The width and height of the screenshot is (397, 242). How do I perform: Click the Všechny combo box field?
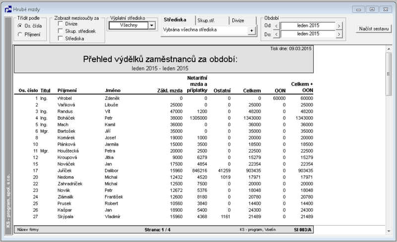tap(129, 25)
